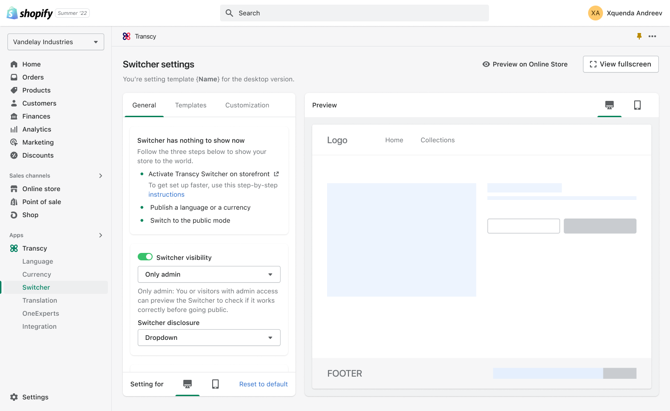The height and width of the screenshot is (411, 670).
Task: Click the Shop channel icon
Action: click(14, 215)
